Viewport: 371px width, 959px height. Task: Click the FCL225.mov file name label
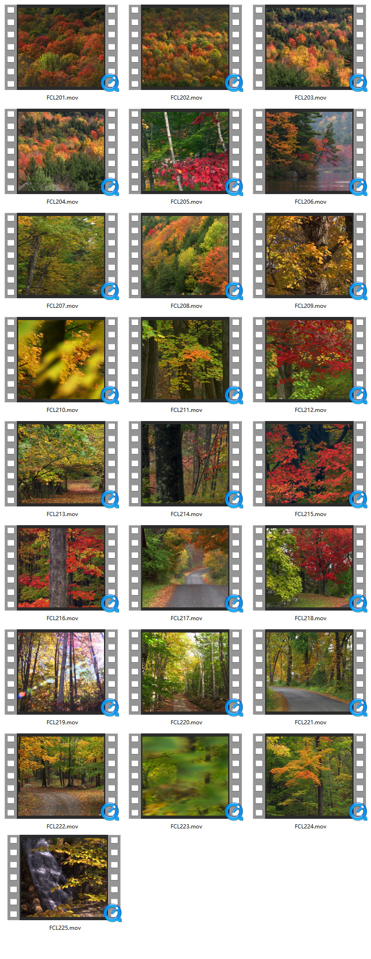[65, 928]
